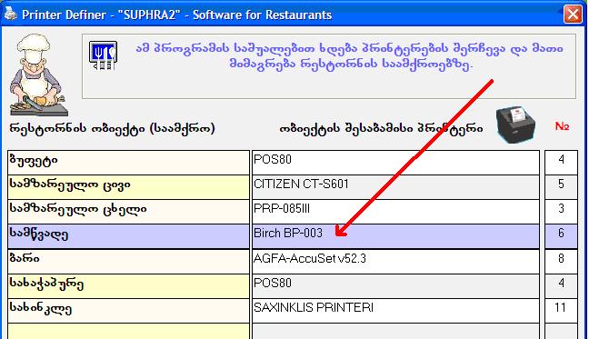Click the CITIZEN CT-S601 printer cell
The image size is (589, 339).
pos(396,187)
